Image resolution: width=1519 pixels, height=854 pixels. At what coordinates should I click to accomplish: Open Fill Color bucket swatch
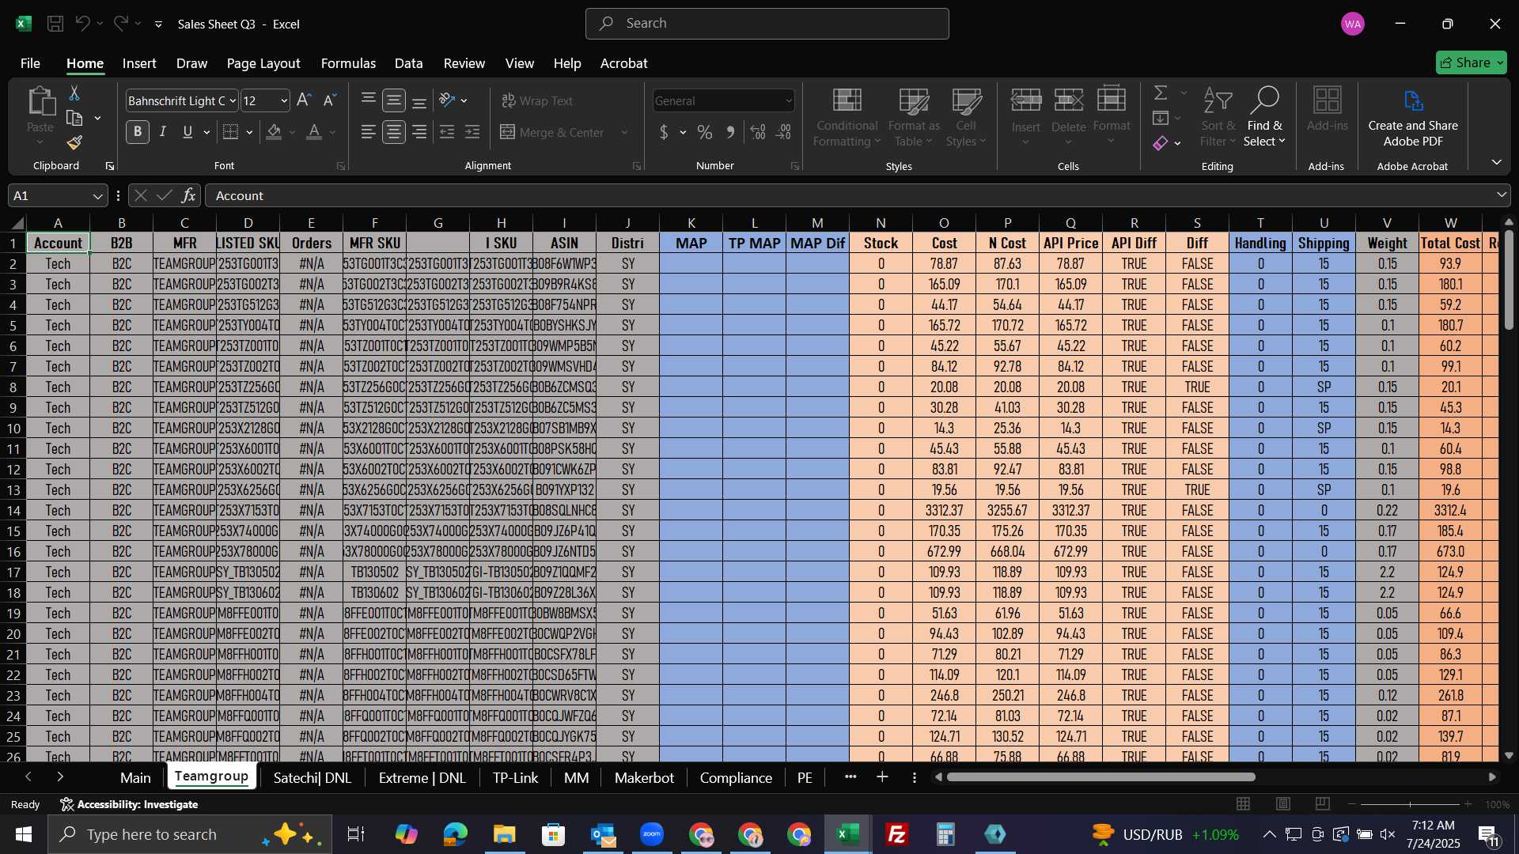click(x=275, y=132)
